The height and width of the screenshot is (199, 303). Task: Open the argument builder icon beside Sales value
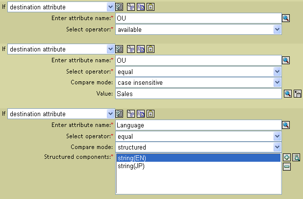tap(297, 94)
